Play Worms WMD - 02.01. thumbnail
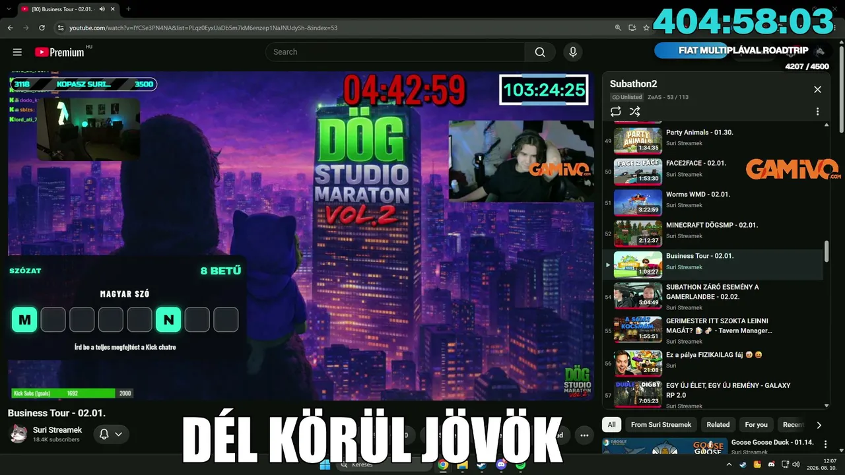This screenshot has width=845, height=475. point(638,203)
